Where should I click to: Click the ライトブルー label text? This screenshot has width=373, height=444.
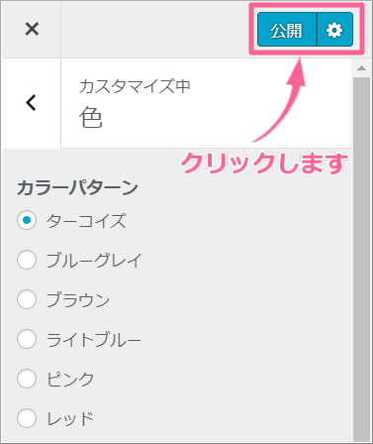94,340
